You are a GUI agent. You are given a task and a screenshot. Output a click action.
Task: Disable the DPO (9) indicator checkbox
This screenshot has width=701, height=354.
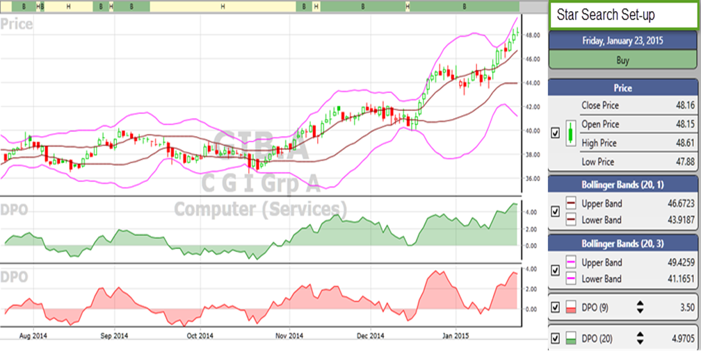pos(554,308)
